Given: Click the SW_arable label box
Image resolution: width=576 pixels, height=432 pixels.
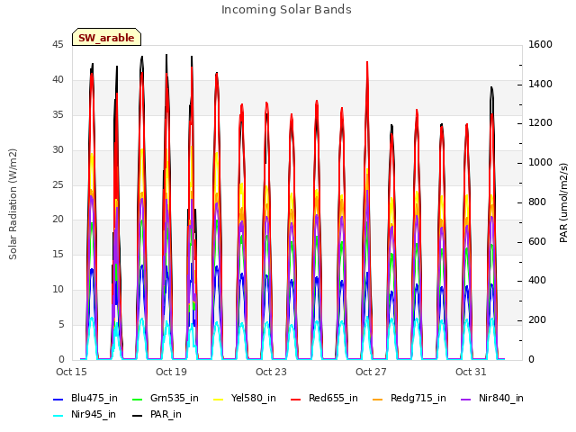Looking at the screenshot, I should click(x=106, y=37).
